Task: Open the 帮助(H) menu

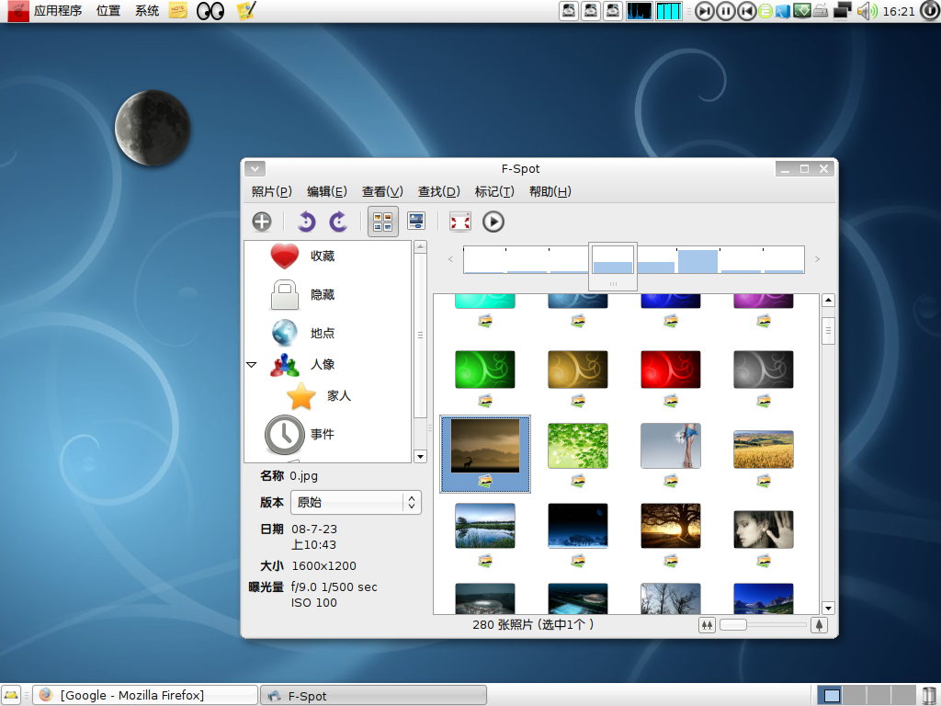Action: (x=550, y=191)
